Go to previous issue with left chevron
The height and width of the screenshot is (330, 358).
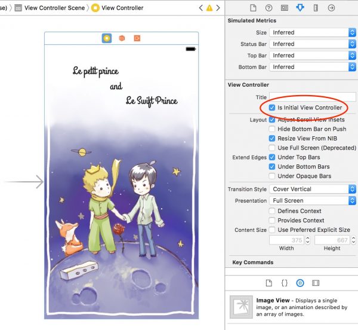(200, 8)
